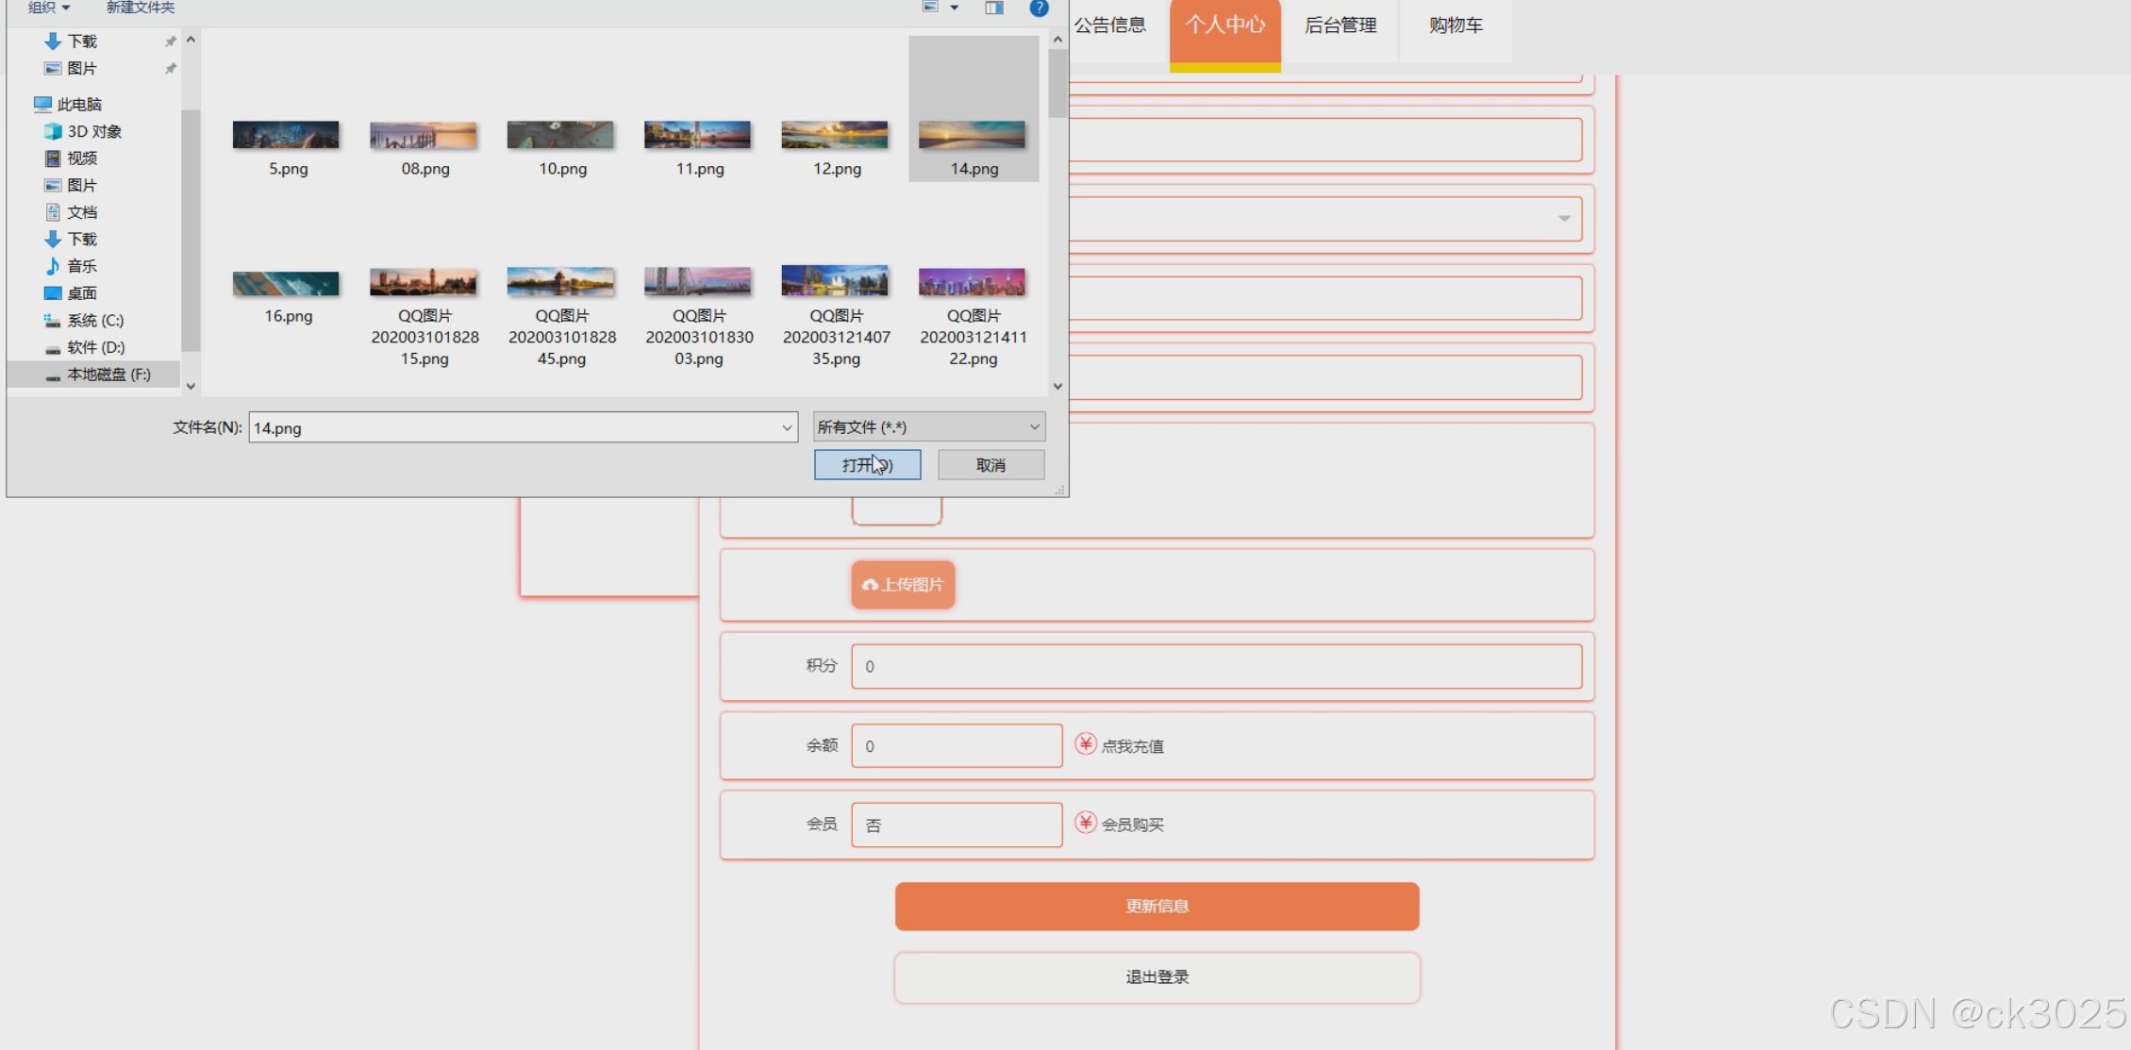Select 系统 (C:) drive
Screen dimensions: 2131x1050
(94, 321)
